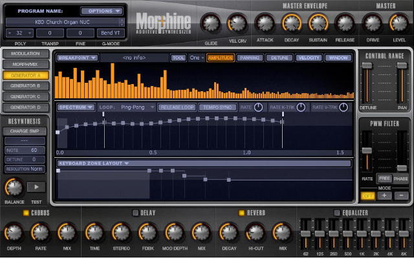Click the reverb Mix knob
The width and height of the screenshot is (414, 258).
click(x=283, y=233)
